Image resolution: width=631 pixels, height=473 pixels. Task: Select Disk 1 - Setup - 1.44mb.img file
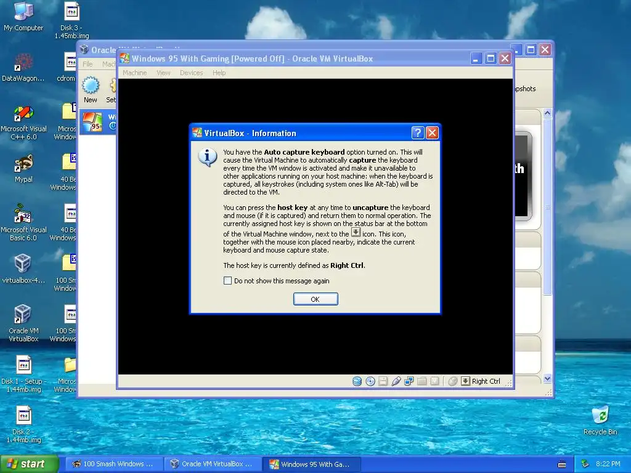pyautogui.click(x=24, y=374)
